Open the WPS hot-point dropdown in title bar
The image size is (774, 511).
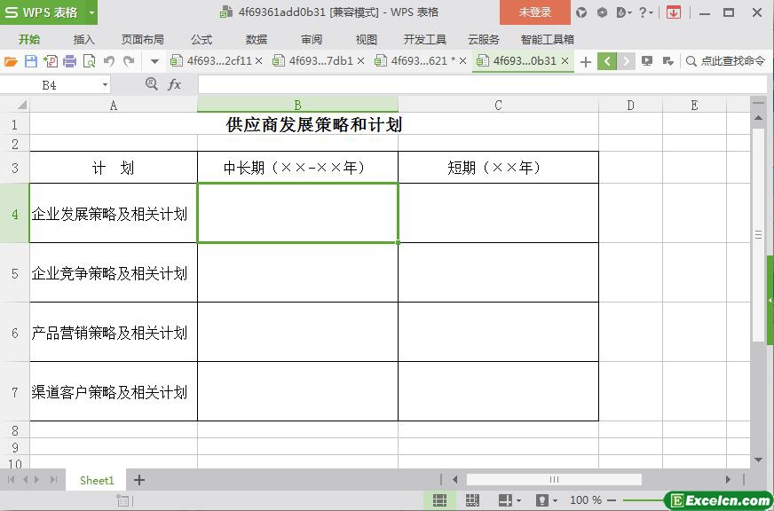click(624, 12)
